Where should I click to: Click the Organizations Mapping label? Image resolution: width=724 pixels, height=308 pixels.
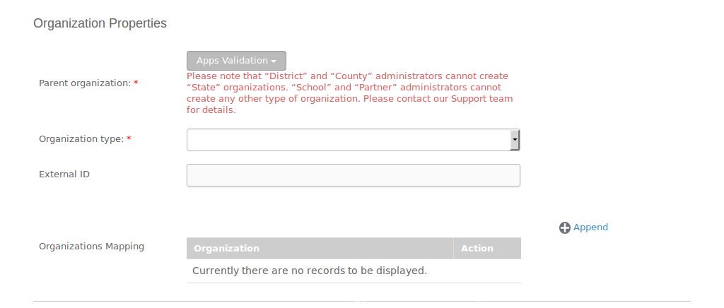[x=91, y=247]
